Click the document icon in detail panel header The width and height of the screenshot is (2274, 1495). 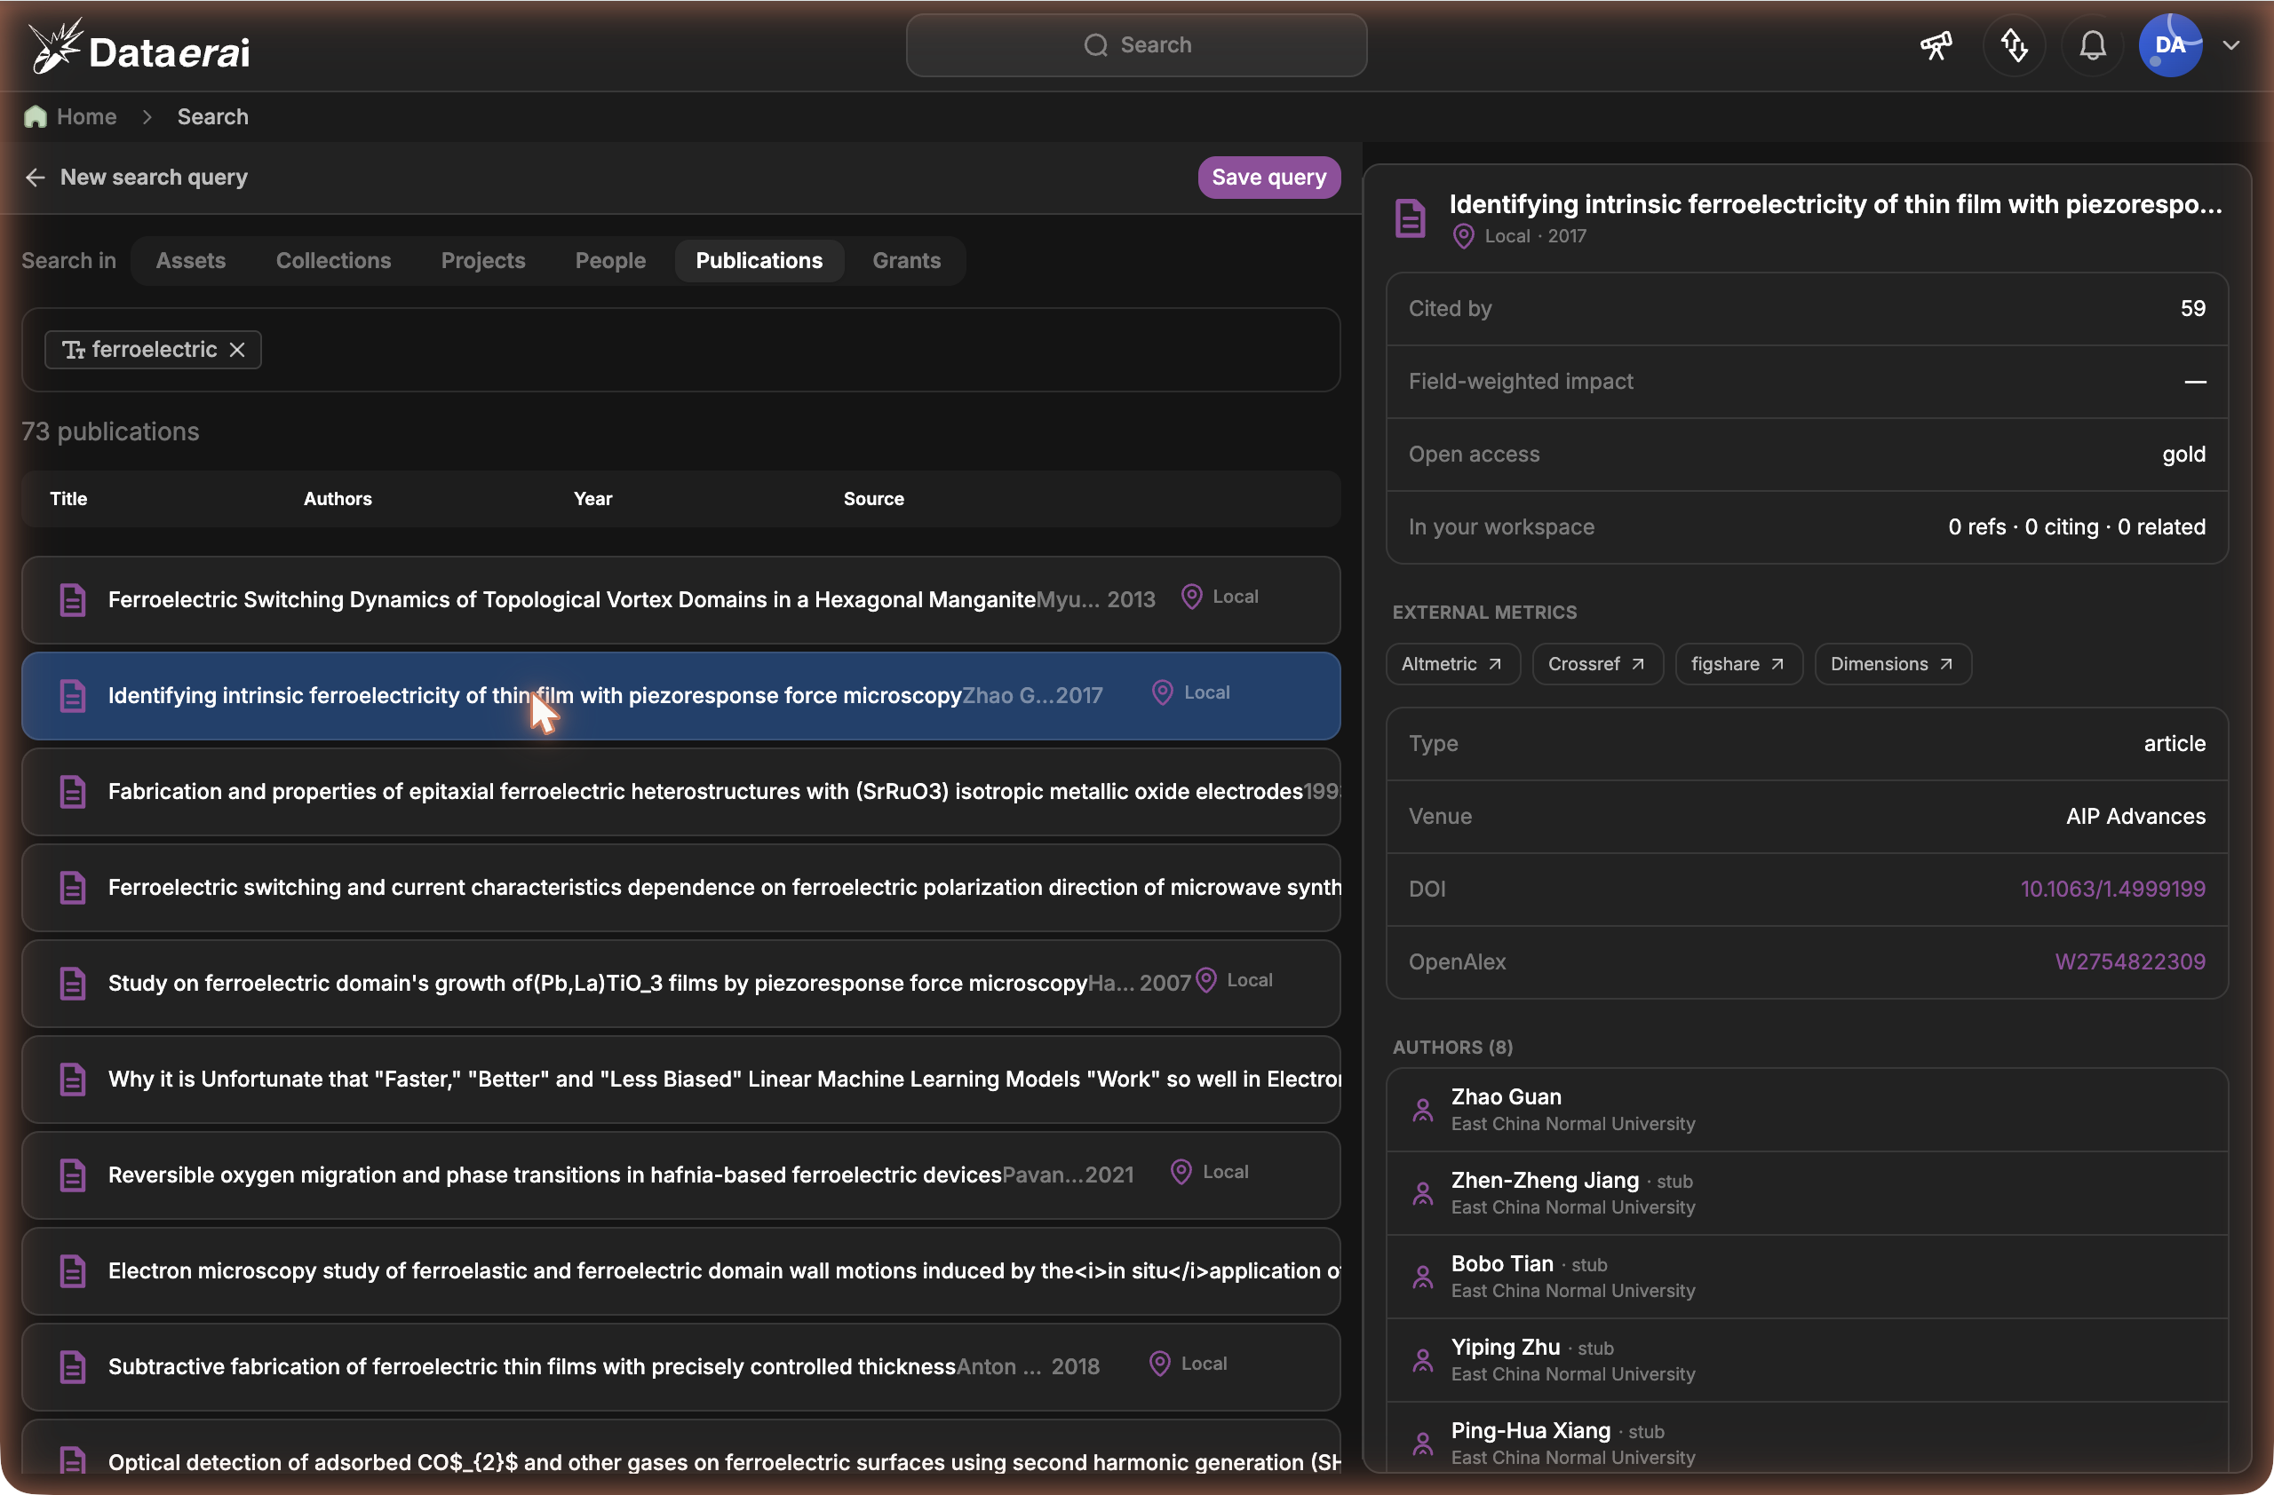1411,218
